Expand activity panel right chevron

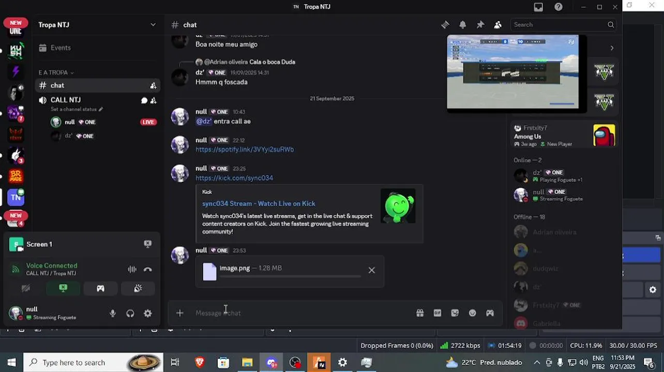point(612,48)
